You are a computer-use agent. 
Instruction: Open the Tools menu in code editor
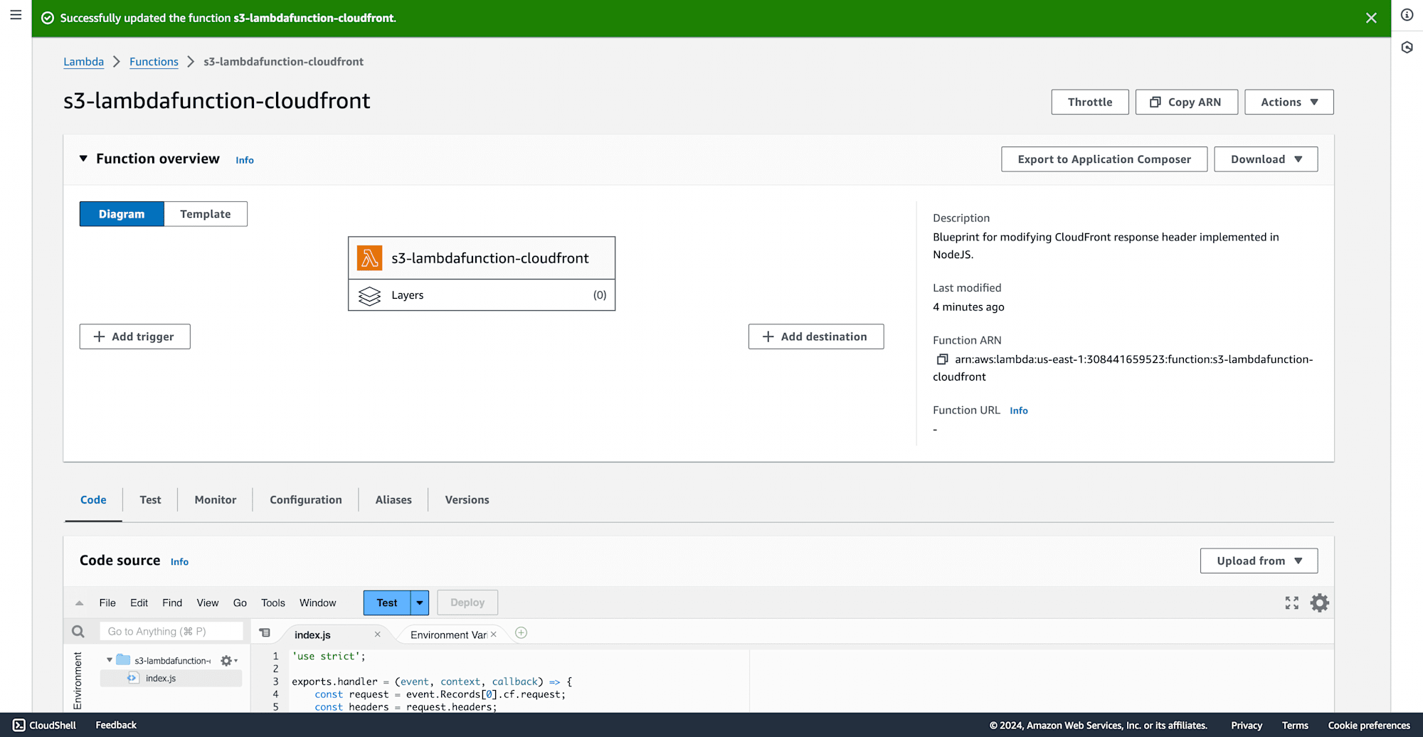(273, 603)
